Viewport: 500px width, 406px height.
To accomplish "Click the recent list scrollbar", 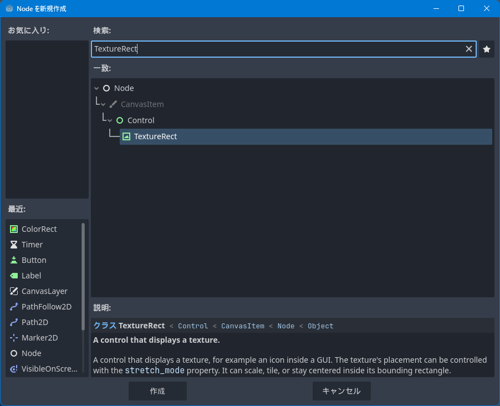I will (x=83, y=276).
